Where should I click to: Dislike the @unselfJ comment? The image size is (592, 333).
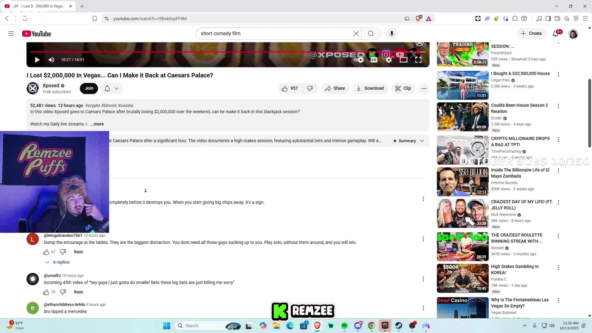(x=63, y=292)
